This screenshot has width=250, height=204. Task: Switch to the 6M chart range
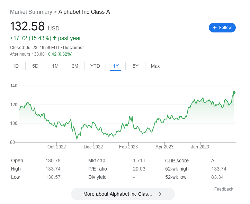coord(75,66)
